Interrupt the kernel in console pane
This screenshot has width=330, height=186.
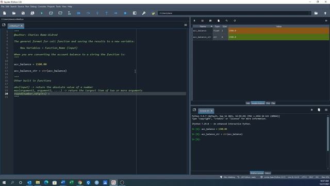(311, 110)
